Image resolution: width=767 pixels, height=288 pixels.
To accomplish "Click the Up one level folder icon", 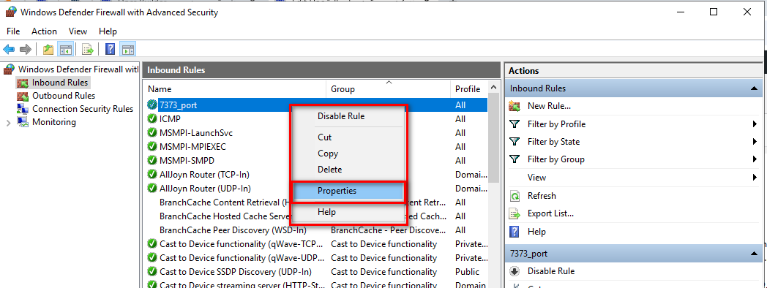I will click(48, 49).
